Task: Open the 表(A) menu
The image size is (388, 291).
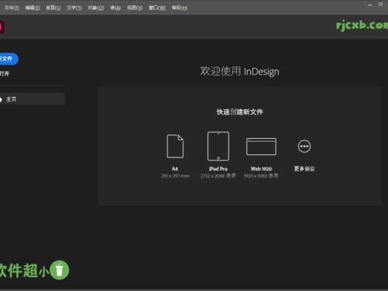Action: click(x=115, y=7)
